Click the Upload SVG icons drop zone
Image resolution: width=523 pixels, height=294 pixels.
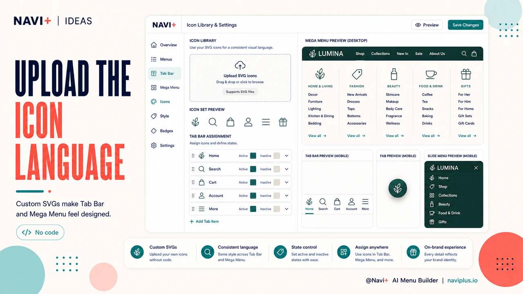(240, 78)
